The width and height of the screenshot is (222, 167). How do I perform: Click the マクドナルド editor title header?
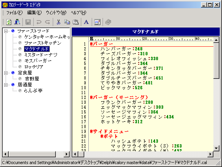click(146, 32)
